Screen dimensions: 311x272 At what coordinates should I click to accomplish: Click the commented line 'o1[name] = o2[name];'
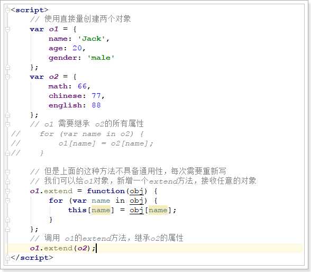(x=106, y=143)
